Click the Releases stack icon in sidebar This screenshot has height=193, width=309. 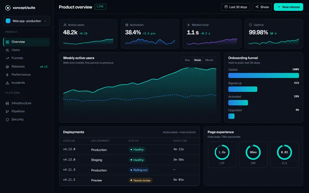point(7,67)
